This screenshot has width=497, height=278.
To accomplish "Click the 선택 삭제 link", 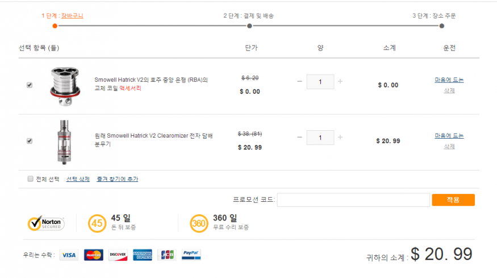I will [78, 179].
